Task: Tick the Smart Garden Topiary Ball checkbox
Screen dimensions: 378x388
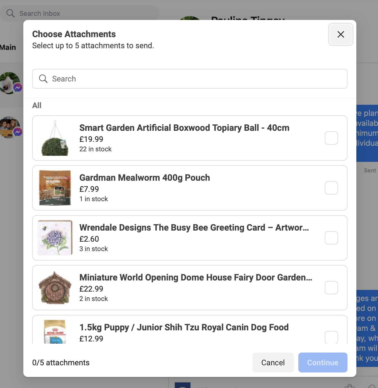Action: pos(331,138)
